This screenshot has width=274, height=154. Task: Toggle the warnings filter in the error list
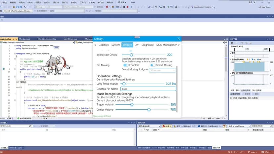[184, 126]
